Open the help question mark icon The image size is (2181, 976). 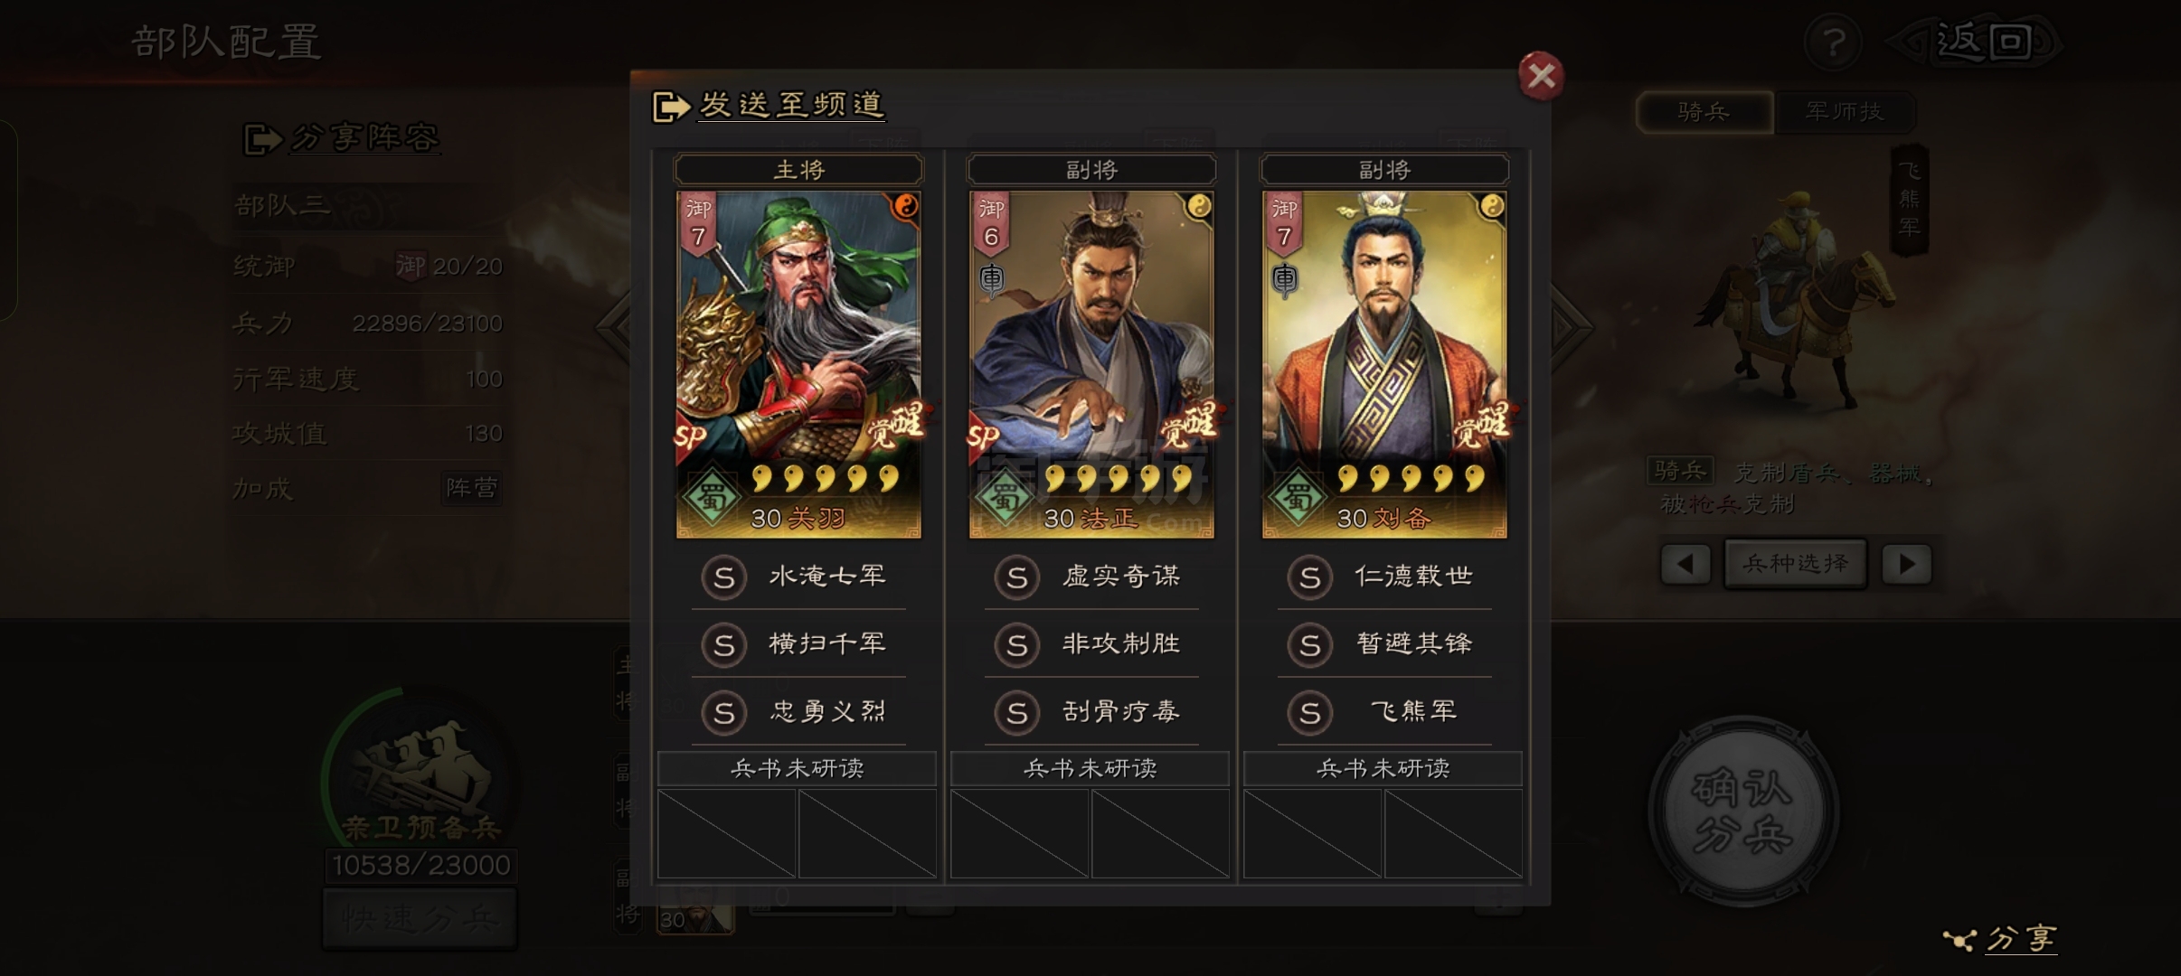1832,42
